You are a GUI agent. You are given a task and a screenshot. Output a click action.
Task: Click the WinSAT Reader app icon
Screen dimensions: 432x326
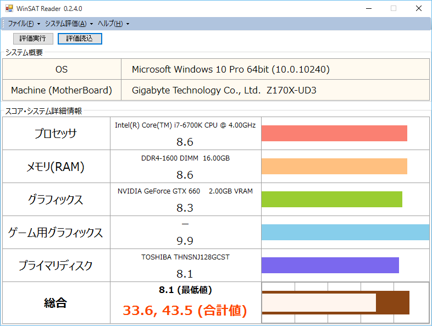tap(9, 9)
